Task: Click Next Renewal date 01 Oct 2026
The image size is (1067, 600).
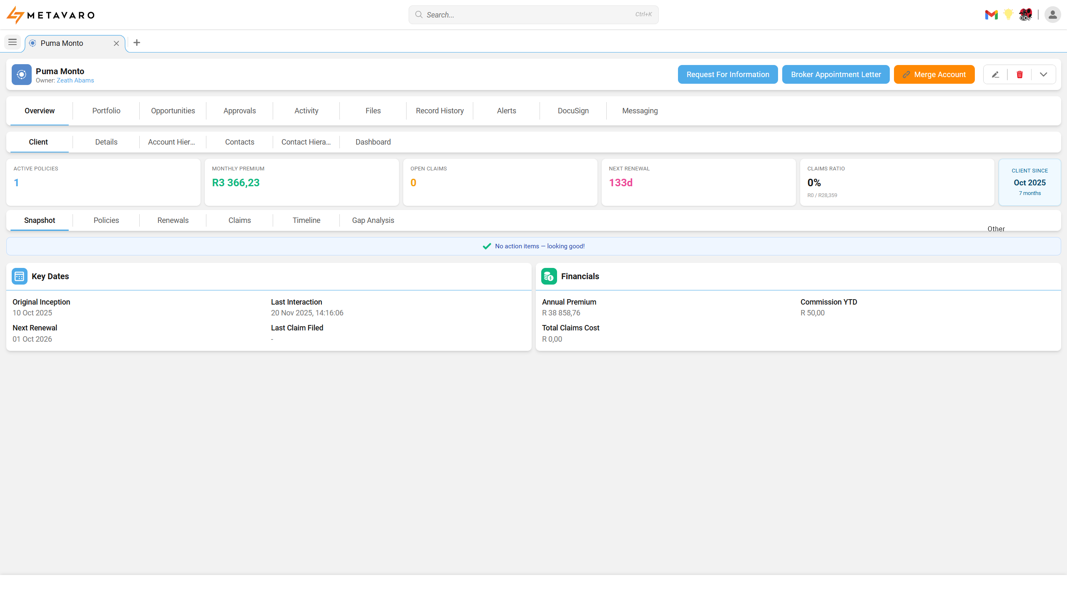Action: (33, 339)
